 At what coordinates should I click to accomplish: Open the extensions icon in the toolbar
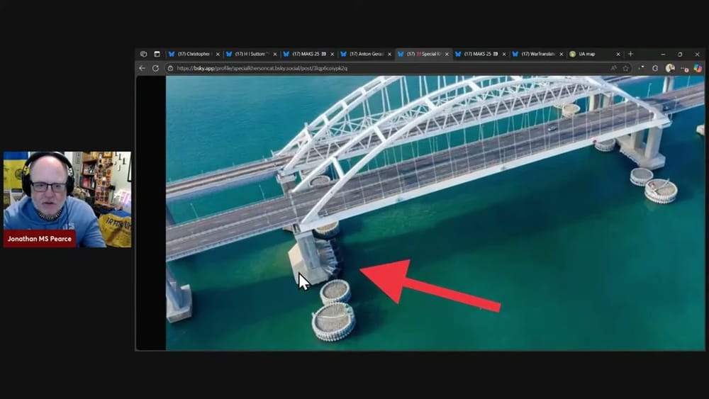click(x=641, y=68)
